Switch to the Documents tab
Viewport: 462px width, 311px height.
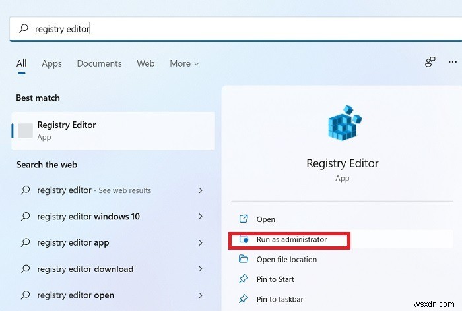99,63
